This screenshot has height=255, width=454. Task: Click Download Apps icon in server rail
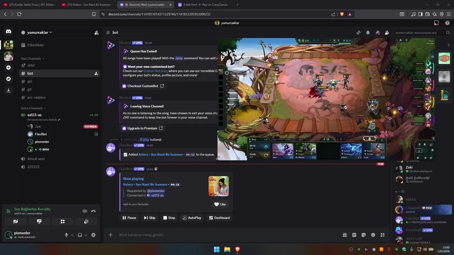(x=9, y=90)
